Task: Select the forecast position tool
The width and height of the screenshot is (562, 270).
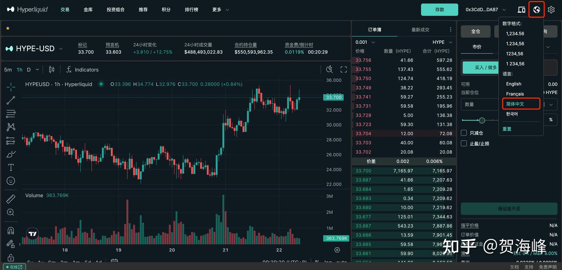Action: click(x=11, y=140)
